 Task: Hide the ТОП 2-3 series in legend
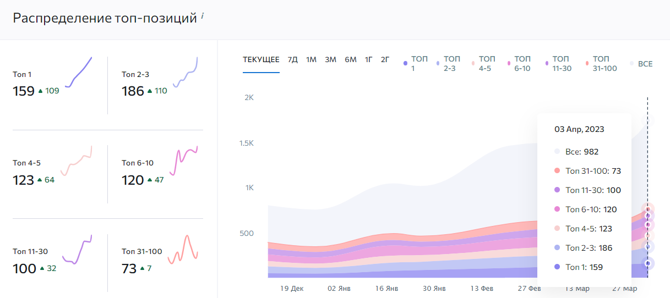coord(449,64)
